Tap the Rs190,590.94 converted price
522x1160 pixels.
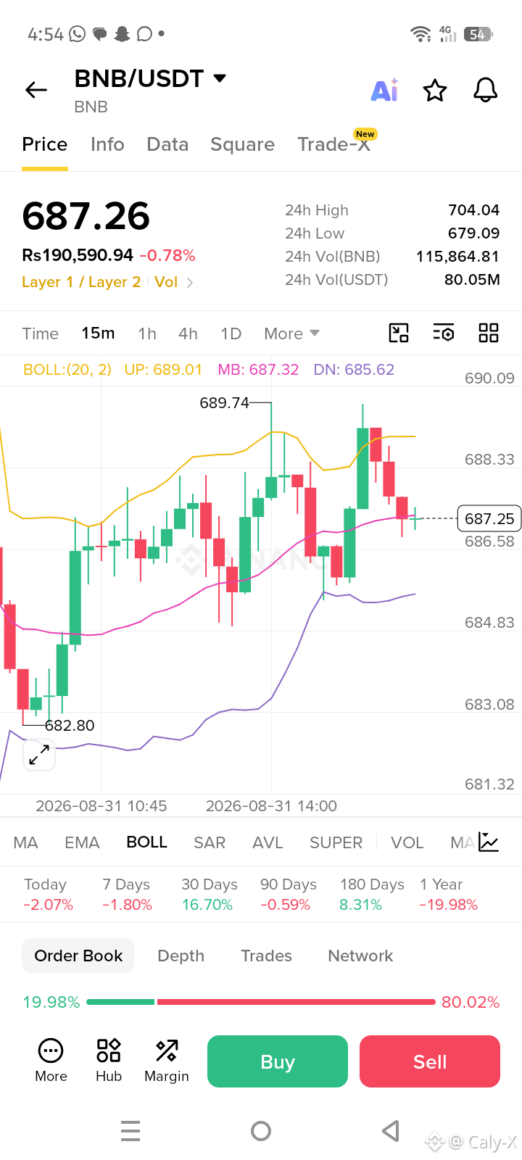(78, 255)
